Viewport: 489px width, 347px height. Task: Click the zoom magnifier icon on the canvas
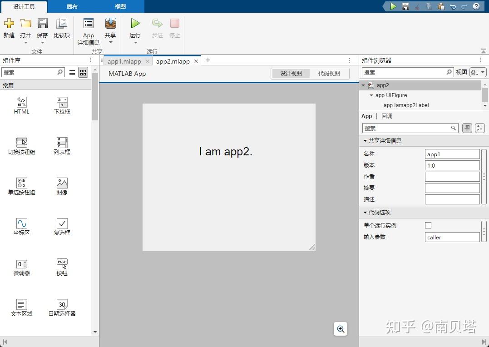tap(341, 329)
